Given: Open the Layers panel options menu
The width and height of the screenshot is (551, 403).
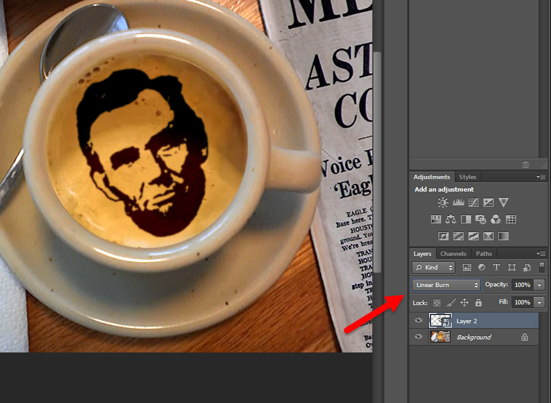Looking at the screenshot, I should coord(541,254).
